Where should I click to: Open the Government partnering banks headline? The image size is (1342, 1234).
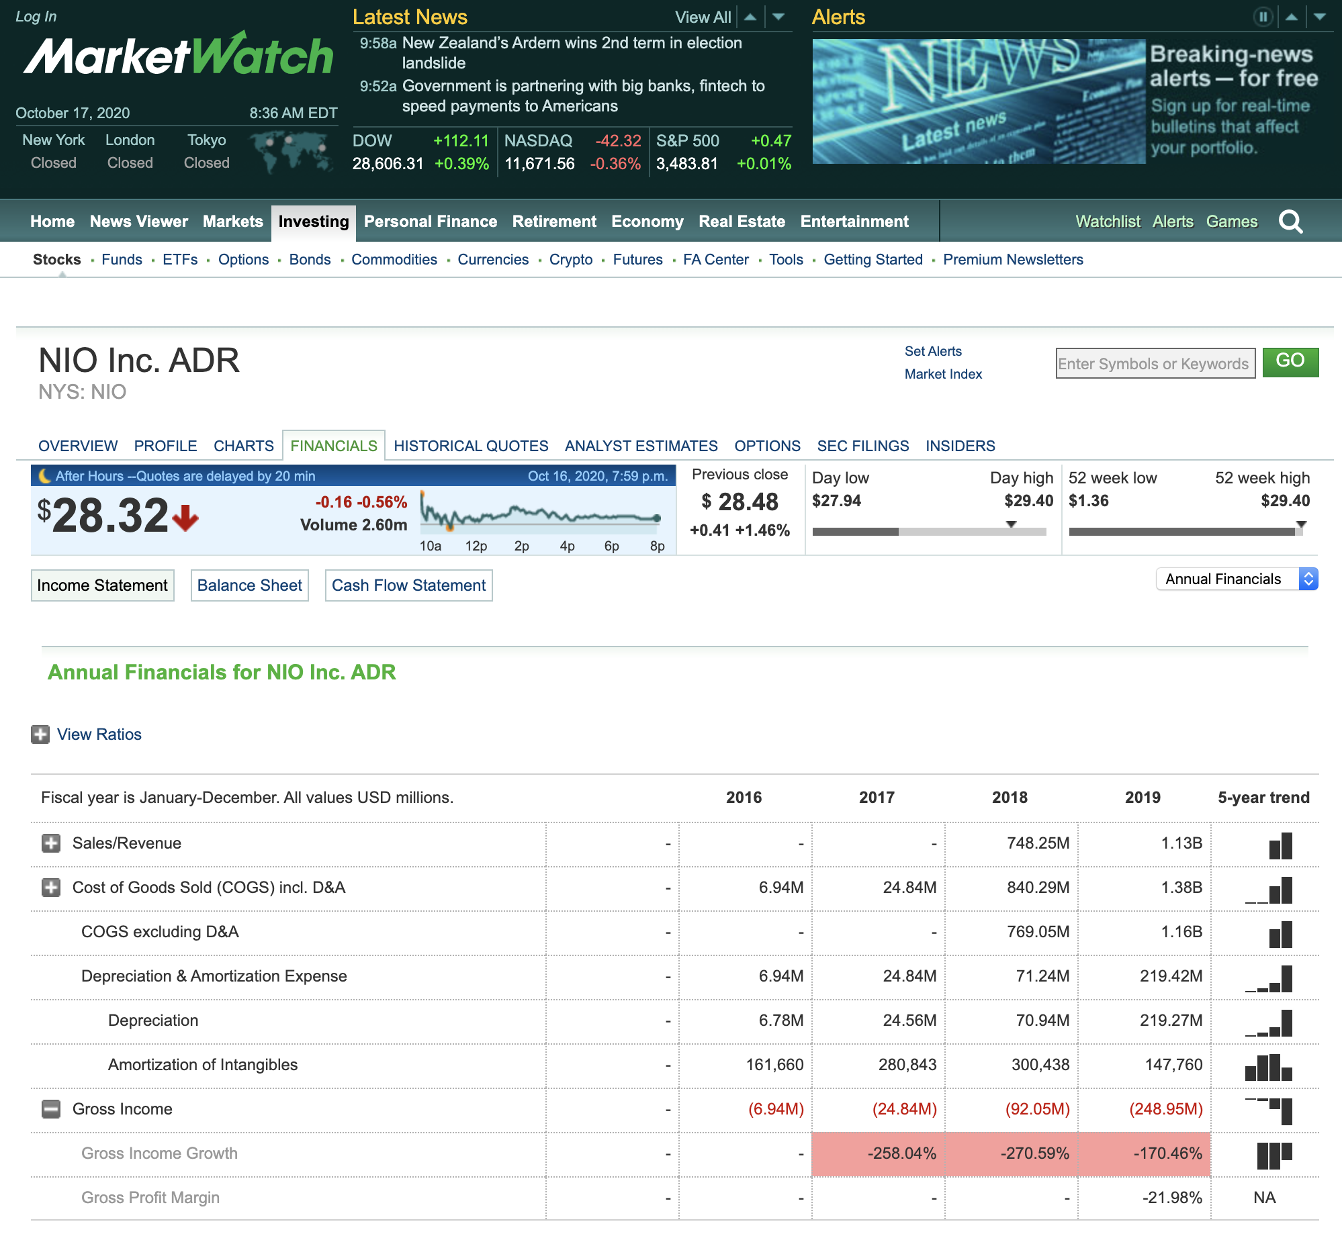[x=583, y=96]
